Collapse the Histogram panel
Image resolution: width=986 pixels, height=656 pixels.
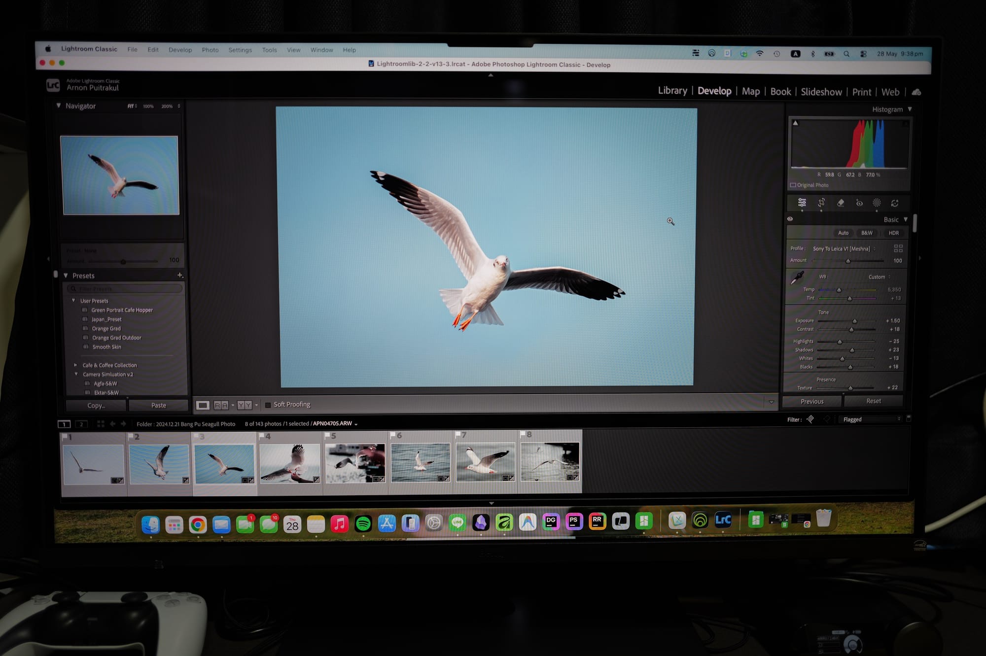(910, 109)
